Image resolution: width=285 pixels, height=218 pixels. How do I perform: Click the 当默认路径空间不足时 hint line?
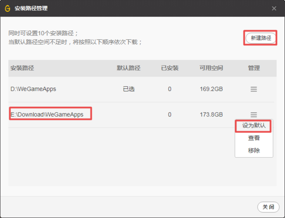pos(75,42)
